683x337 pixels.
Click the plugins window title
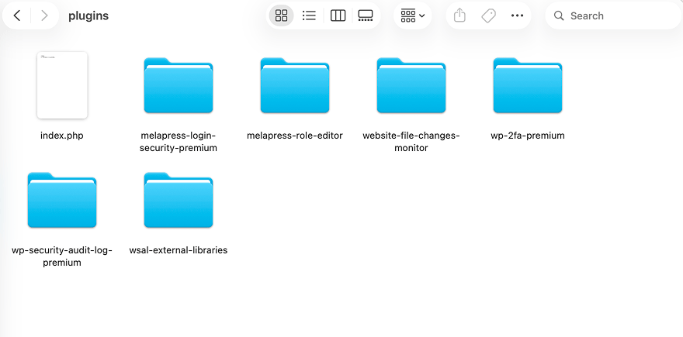[x=88, y=16]
